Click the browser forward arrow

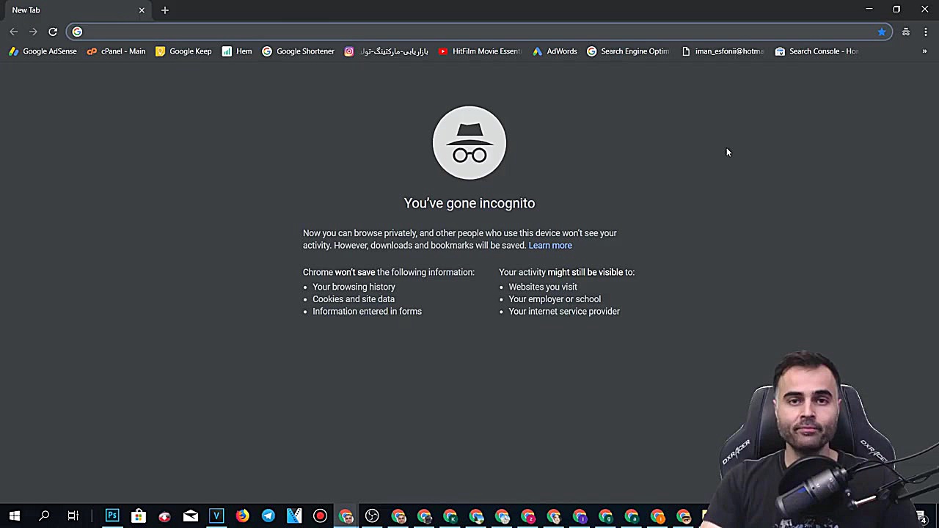tap(33, 32)
